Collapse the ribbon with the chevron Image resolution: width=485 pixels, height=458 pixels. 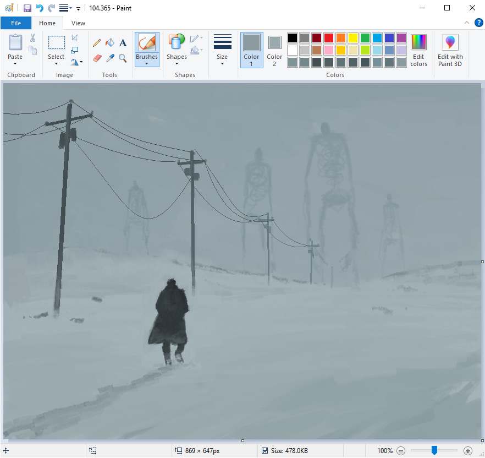[467, 23]
